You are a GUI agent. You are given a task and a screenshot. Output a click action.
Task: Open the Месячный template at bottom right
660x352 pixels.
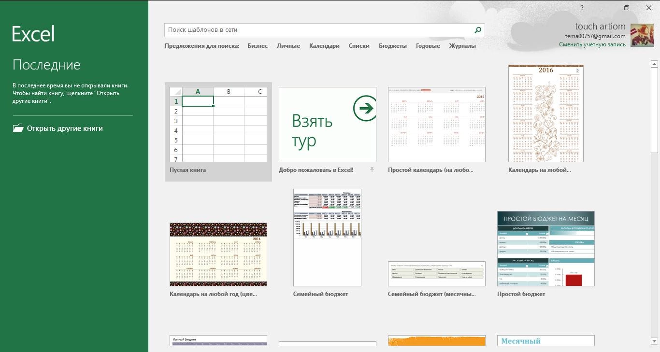coord(546,340)
